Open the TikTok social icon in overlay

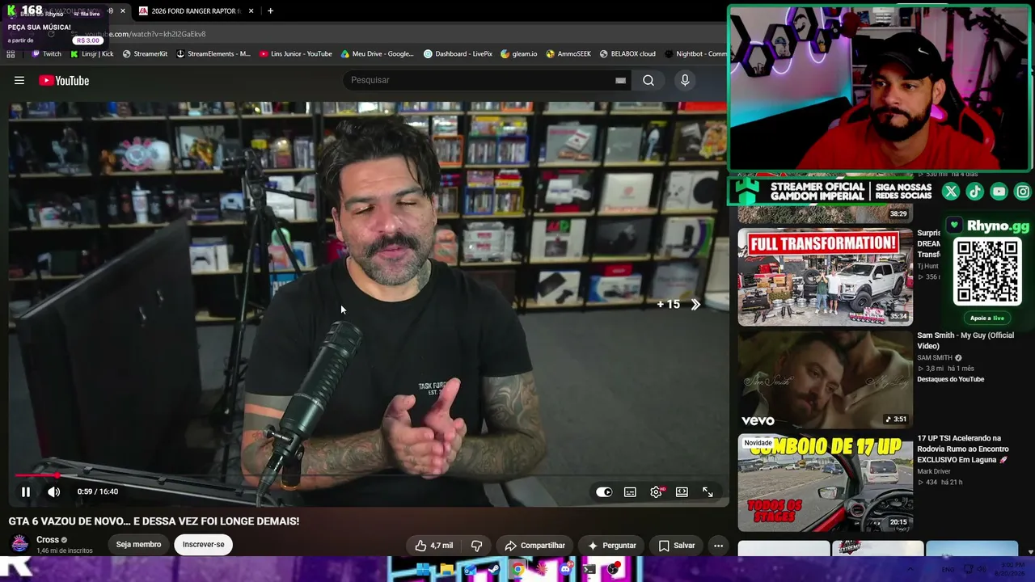coord(974,192)
